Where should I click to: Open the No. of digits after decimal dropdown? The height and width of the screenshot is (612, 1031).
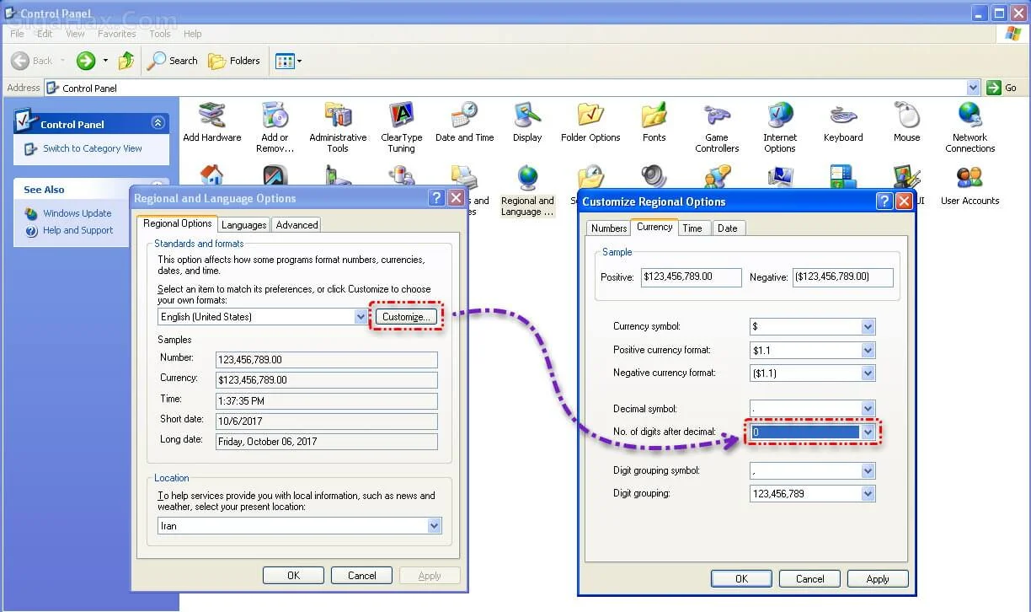pos(868,432)
